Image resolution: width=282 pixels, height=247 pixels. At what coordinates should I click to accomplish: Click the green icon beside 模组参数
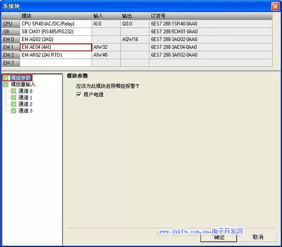click(x=6, y=78)
